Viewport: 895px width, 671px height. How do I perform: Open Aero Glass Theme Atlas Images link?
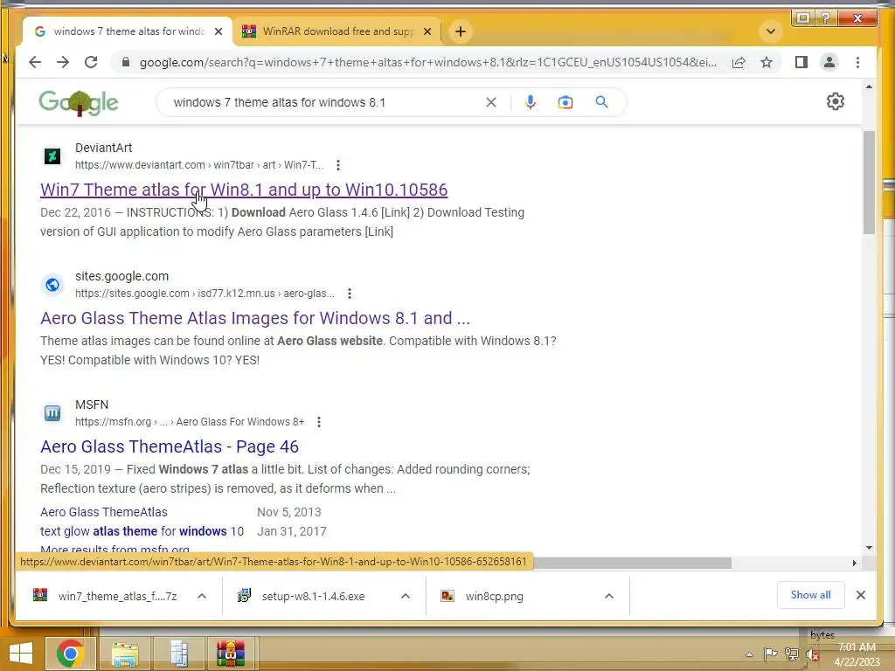pyautogui.click(x=255, y=318)
